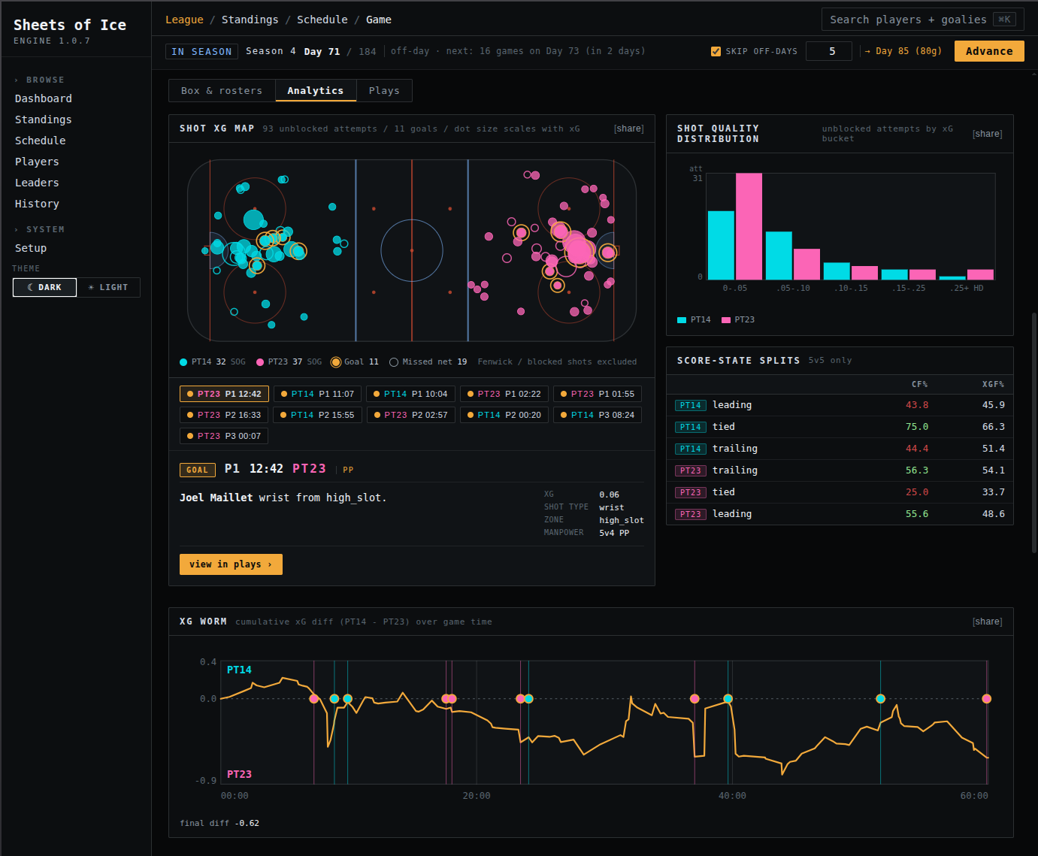This screenshot has height=856, width=1038.
Task: Click the PT14 badge in the leading row
Action: (691, 406)
